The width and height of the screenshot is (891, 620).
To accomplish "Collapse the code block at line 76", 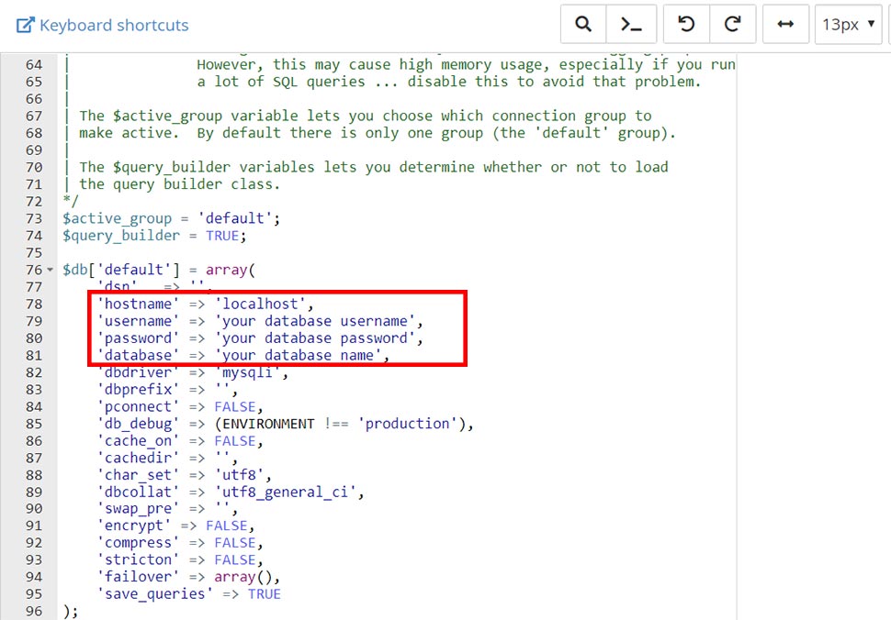I will coord(50,271).
